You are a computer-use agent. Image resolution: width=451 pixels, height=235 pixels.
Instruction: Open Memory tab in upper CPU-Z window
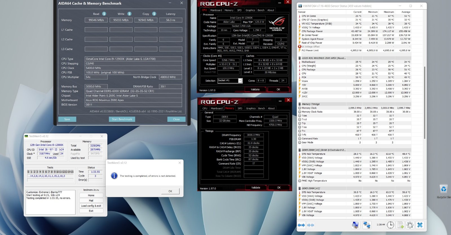coord(229,10)
